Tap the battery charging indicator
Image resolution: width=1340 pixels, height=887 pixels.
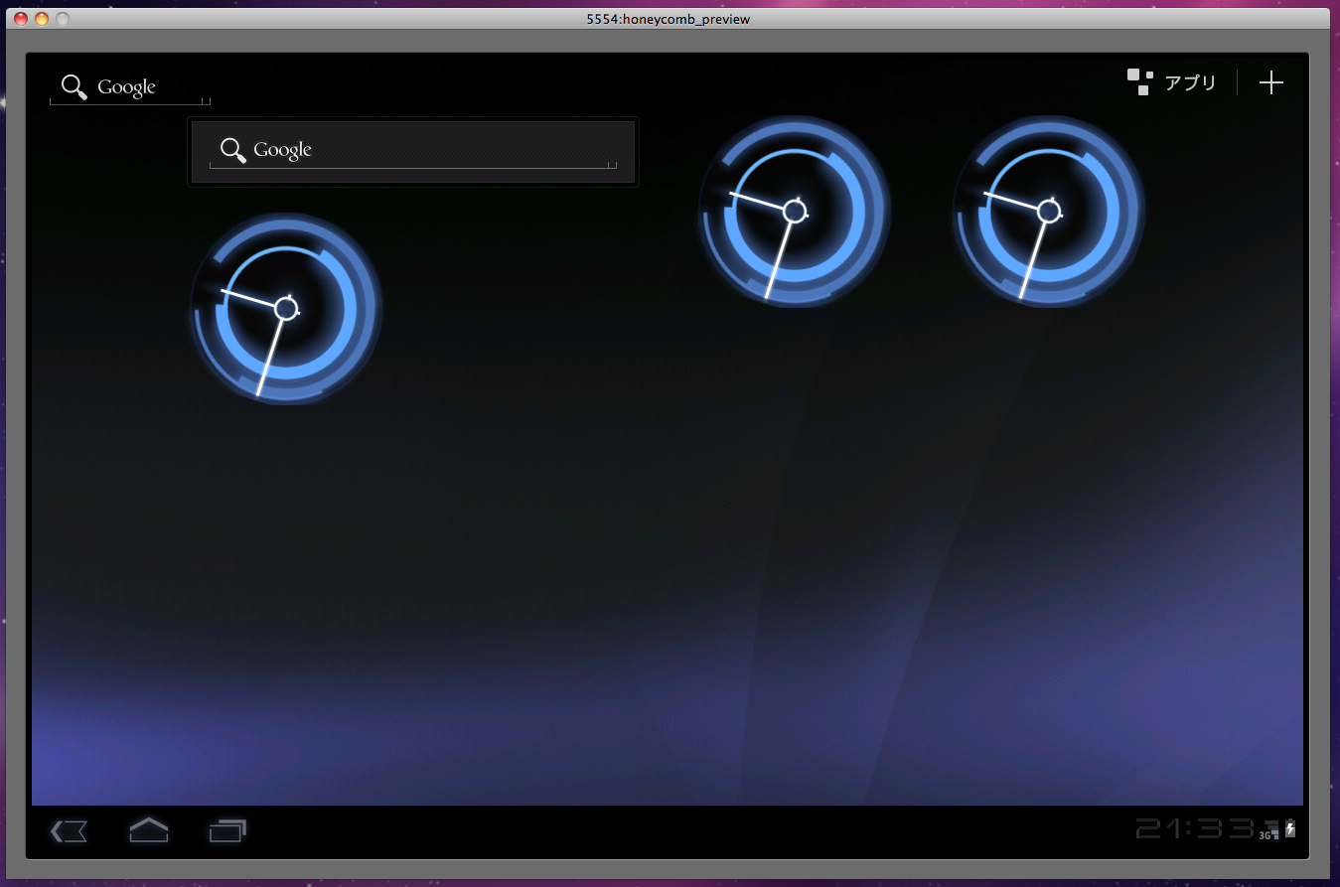point(1288,828)
